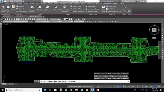
Task: Select the Water Drop tool
Action: pos(56,8)
